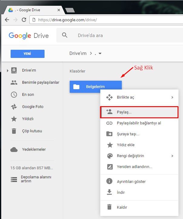183x219 pixels.
Task: Open the Çöp kutusu trash icon
Action: 14,131
